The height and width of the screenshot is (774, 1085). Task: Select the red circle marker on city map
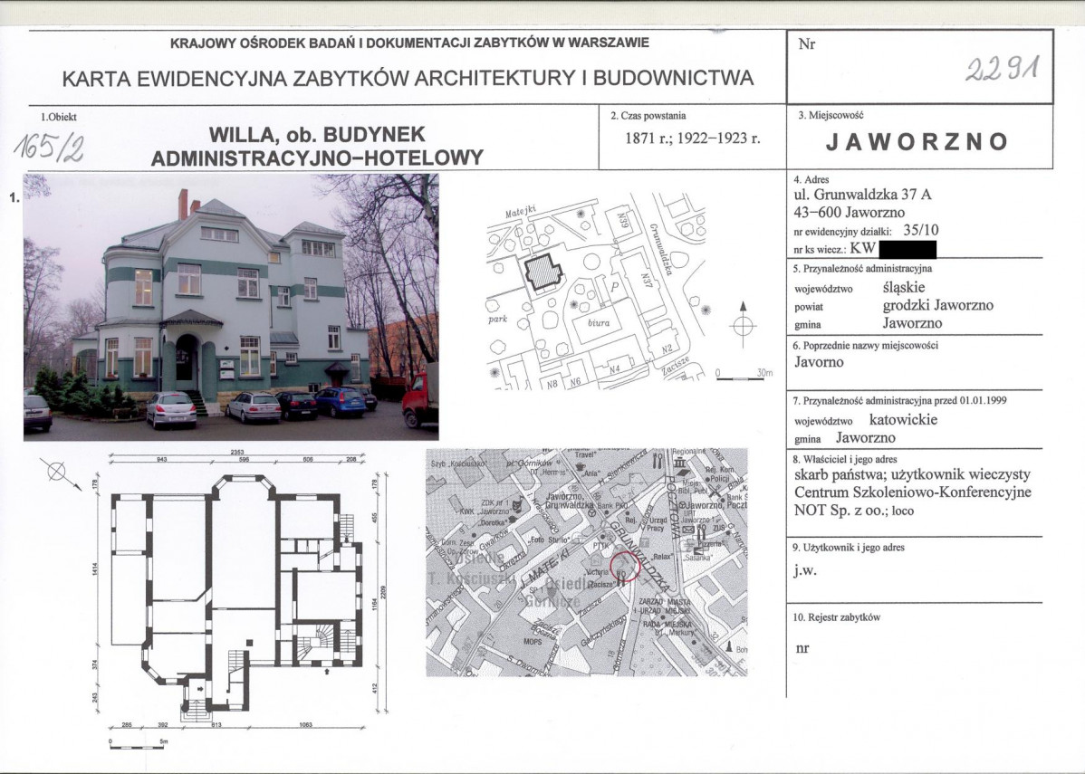pyautogui.click(x=625, y=568)
